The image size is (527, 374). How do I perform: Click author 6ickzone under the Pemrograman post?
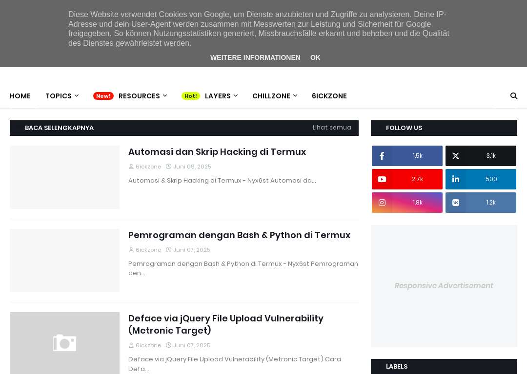[148, 250]
